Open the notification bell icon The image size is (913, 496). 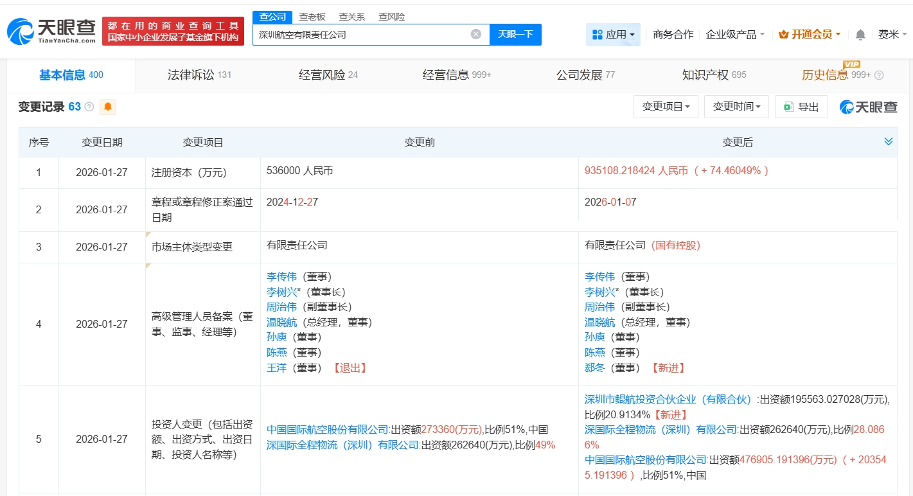(859, 34)
